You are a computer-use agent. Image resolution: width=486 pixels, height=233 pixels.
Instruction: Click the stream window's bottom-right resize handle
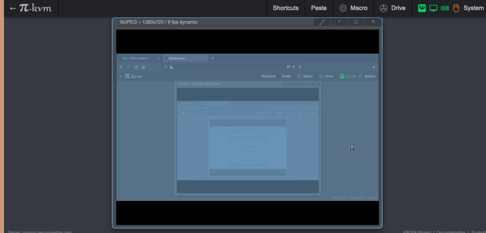(380, 226)
